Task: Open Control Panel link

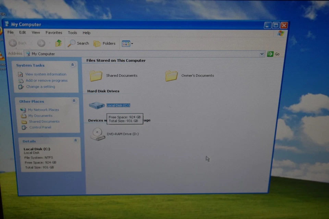Action: click(40, 127)
